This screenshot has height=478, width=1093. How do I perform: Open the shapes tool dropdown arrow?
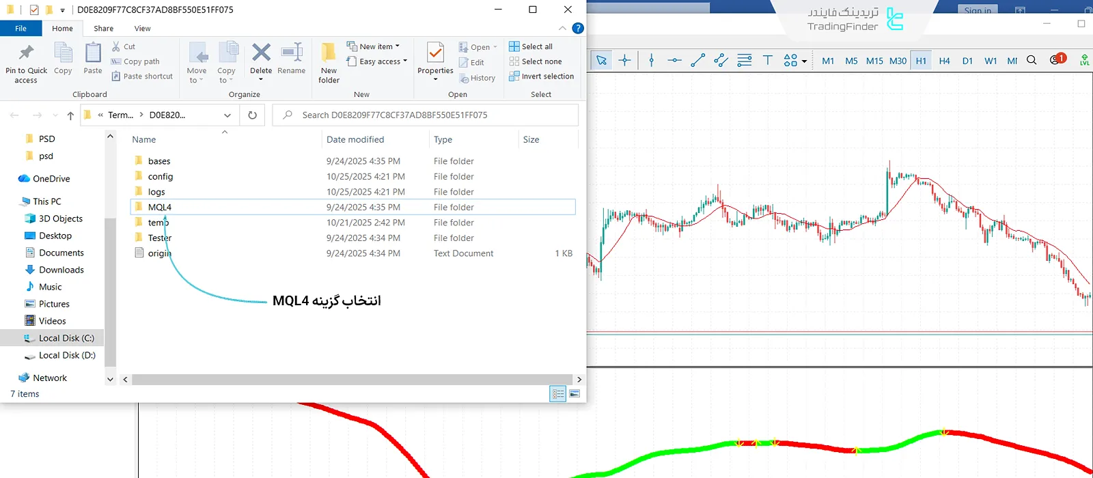pyautogui.click(x=804, y=61)
